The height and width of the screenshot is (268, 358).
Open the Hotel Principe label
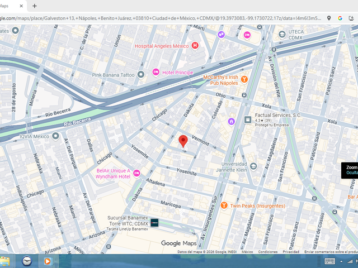[x=178, y=73]
